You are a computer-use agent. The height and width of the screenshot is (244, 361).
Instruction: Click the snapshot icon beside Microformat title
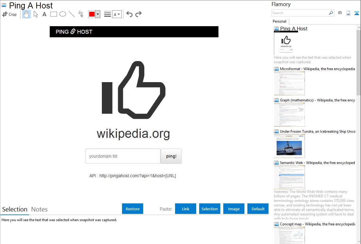pyautogui.click(x=277, y=69)
